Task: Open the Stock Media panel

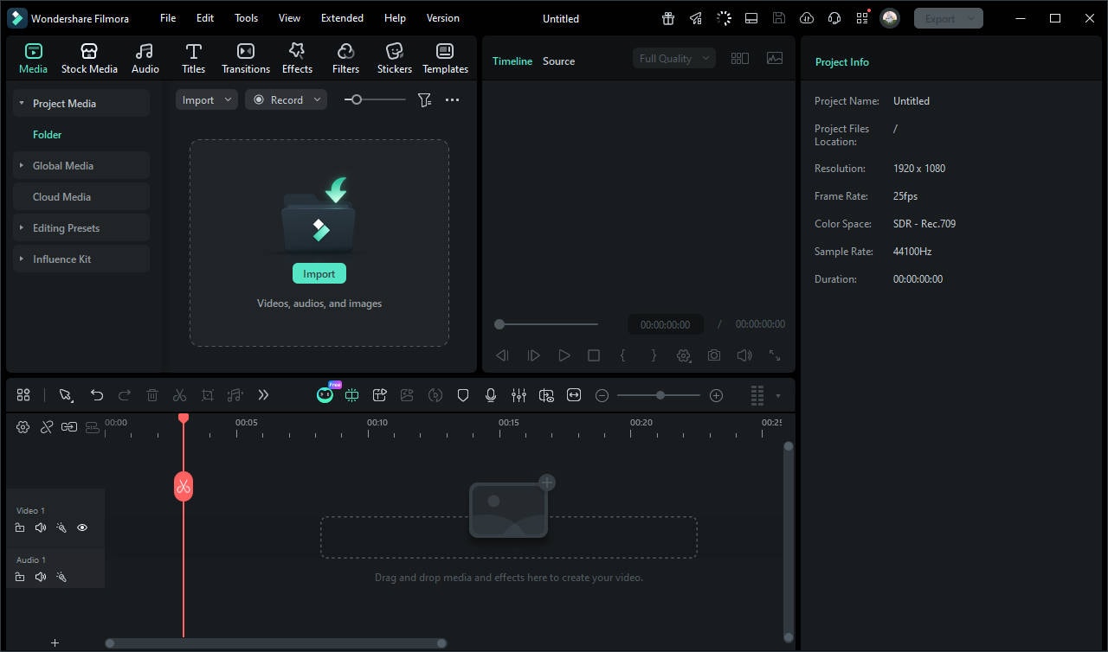Action: pyautogui.click(x=89, y=57)
